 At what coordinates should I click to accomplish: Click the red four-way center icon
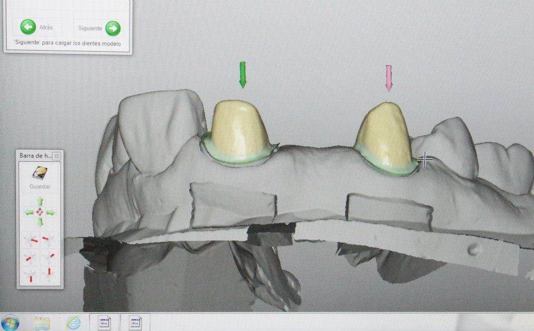[x=40, y=212]
